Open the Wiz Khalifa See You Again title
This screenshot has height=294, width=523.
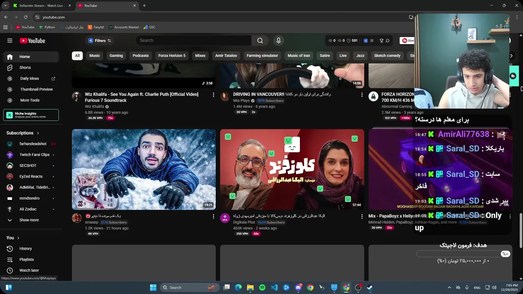[x=142, y=97]
